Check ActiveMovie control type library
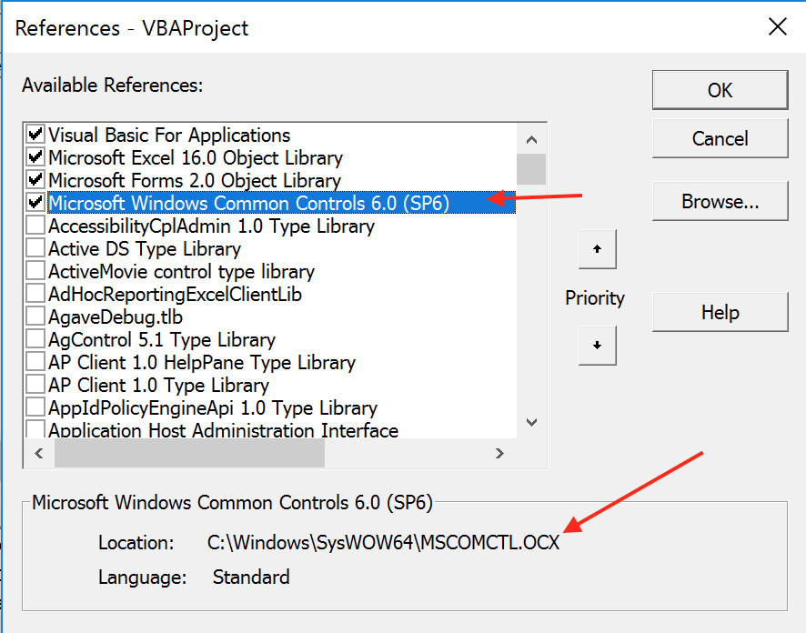Image resolution: width=806 pixels, height=633 pixels. coord(35,271)
